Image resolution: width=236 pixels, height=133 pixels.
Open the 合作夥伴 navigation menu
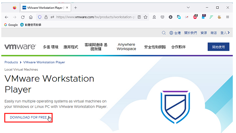pos(178,47)
